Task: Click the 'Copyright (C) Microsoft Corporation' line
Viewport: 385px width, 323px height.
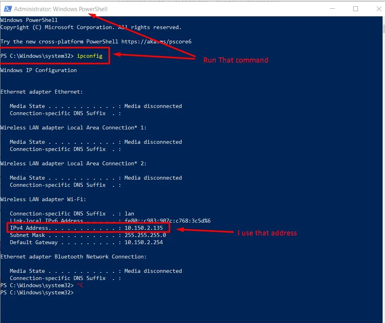Action: point(91,27)
